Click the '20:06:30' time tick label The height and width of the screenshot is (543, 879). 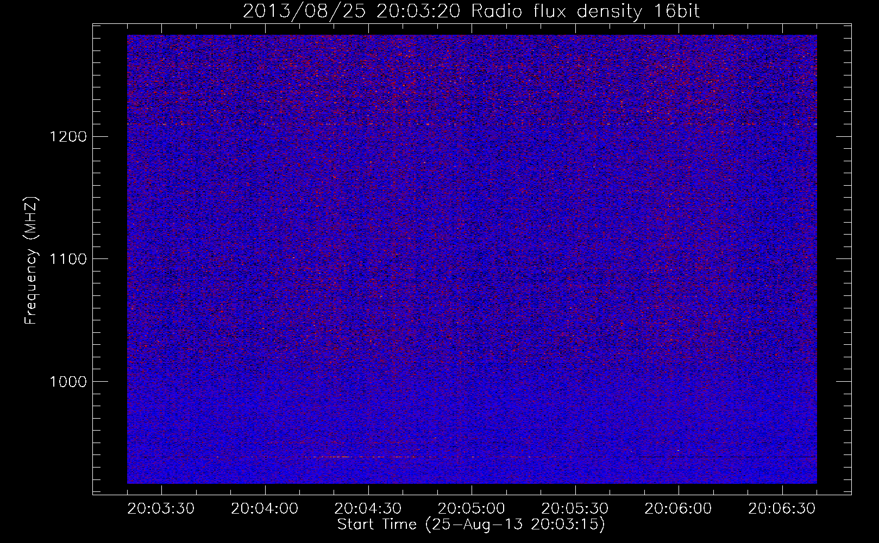782,508
